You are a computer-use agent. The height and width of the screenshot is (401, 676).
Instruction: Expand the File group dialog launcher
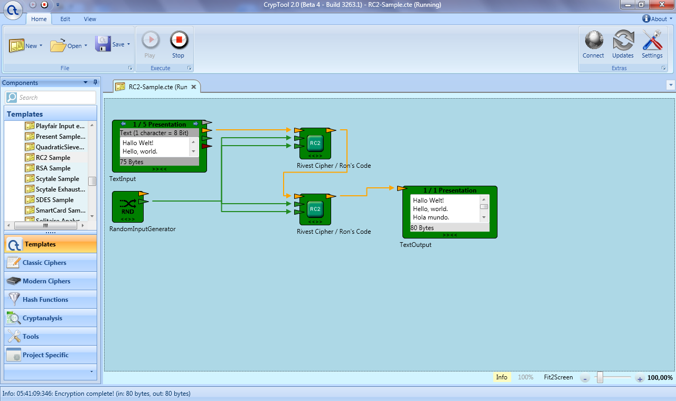pyautogui.click(x=130, y=68)
